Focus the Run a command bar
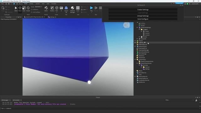Image resolution: width=201 pixels, height=113 pixels. (100, 109)
